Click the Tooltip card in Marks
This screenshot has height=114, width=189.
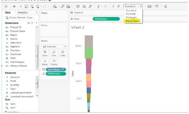click(54, 62)
